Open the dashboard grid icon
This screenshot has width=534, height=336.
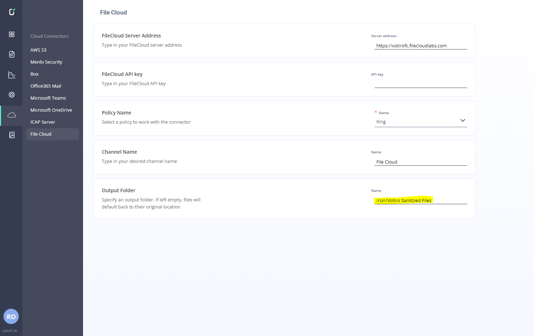pos(12,34)
